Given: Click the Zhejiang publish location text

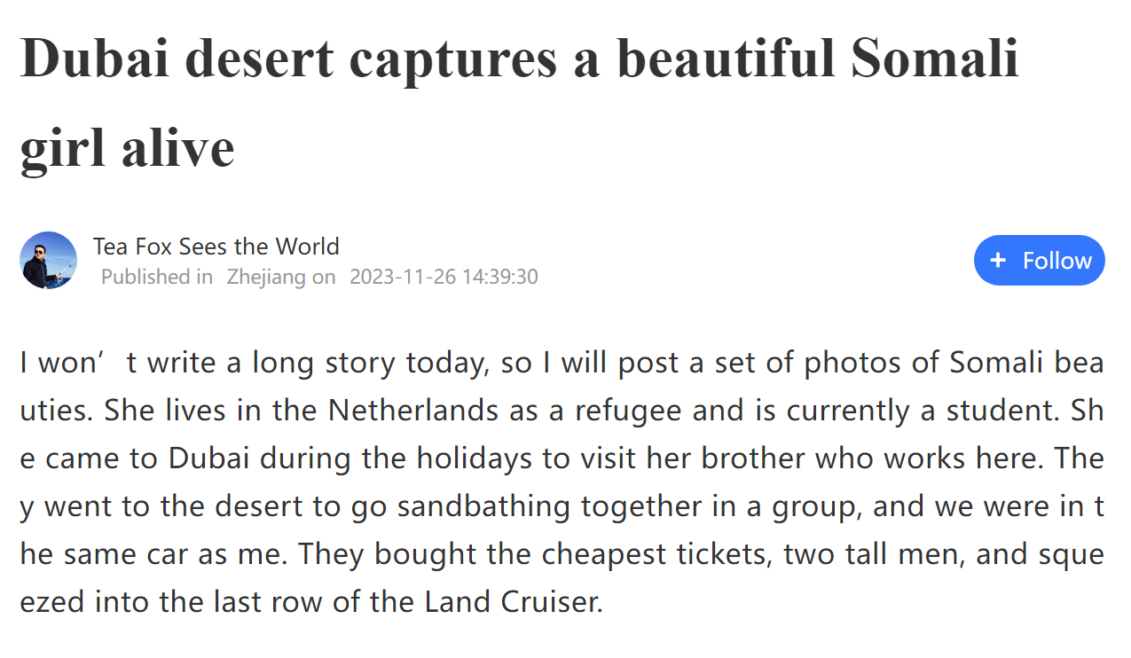Looking at the screenshot, I should click(x=266, y=277).
